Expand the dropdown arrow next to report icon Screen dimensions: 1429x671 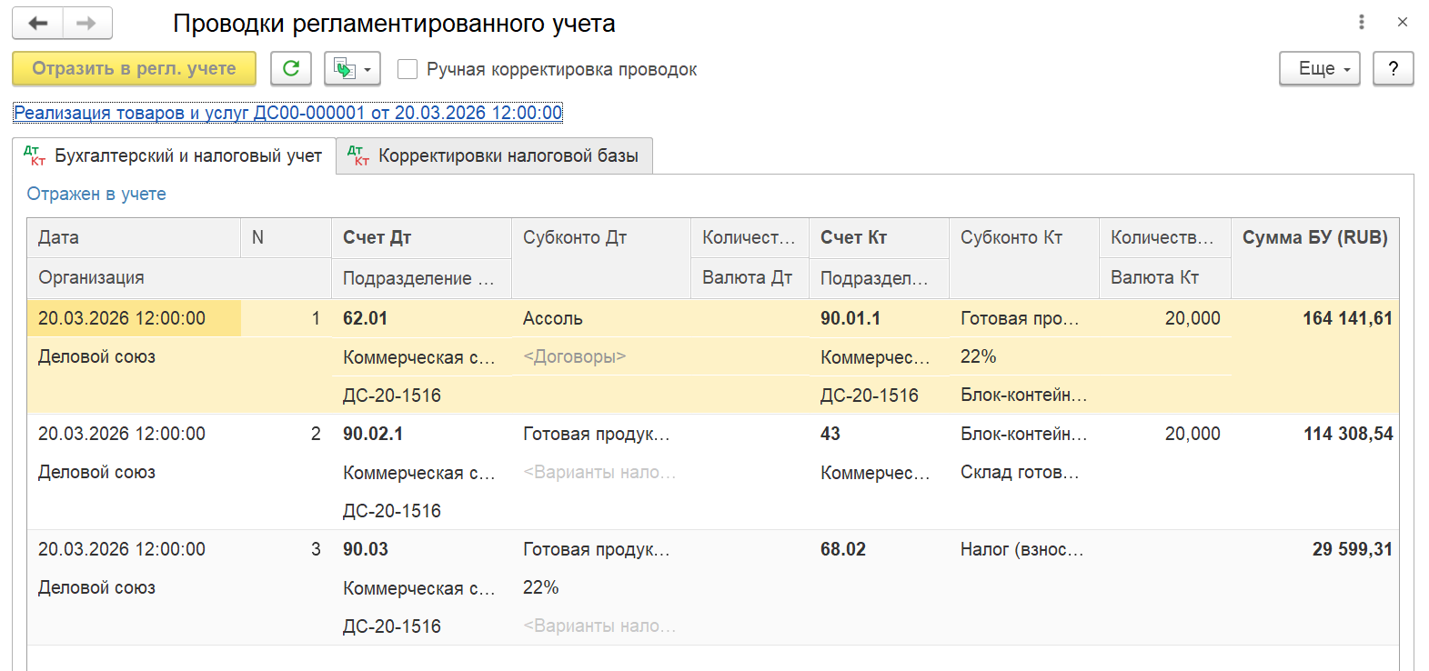[x=367, y=69]
